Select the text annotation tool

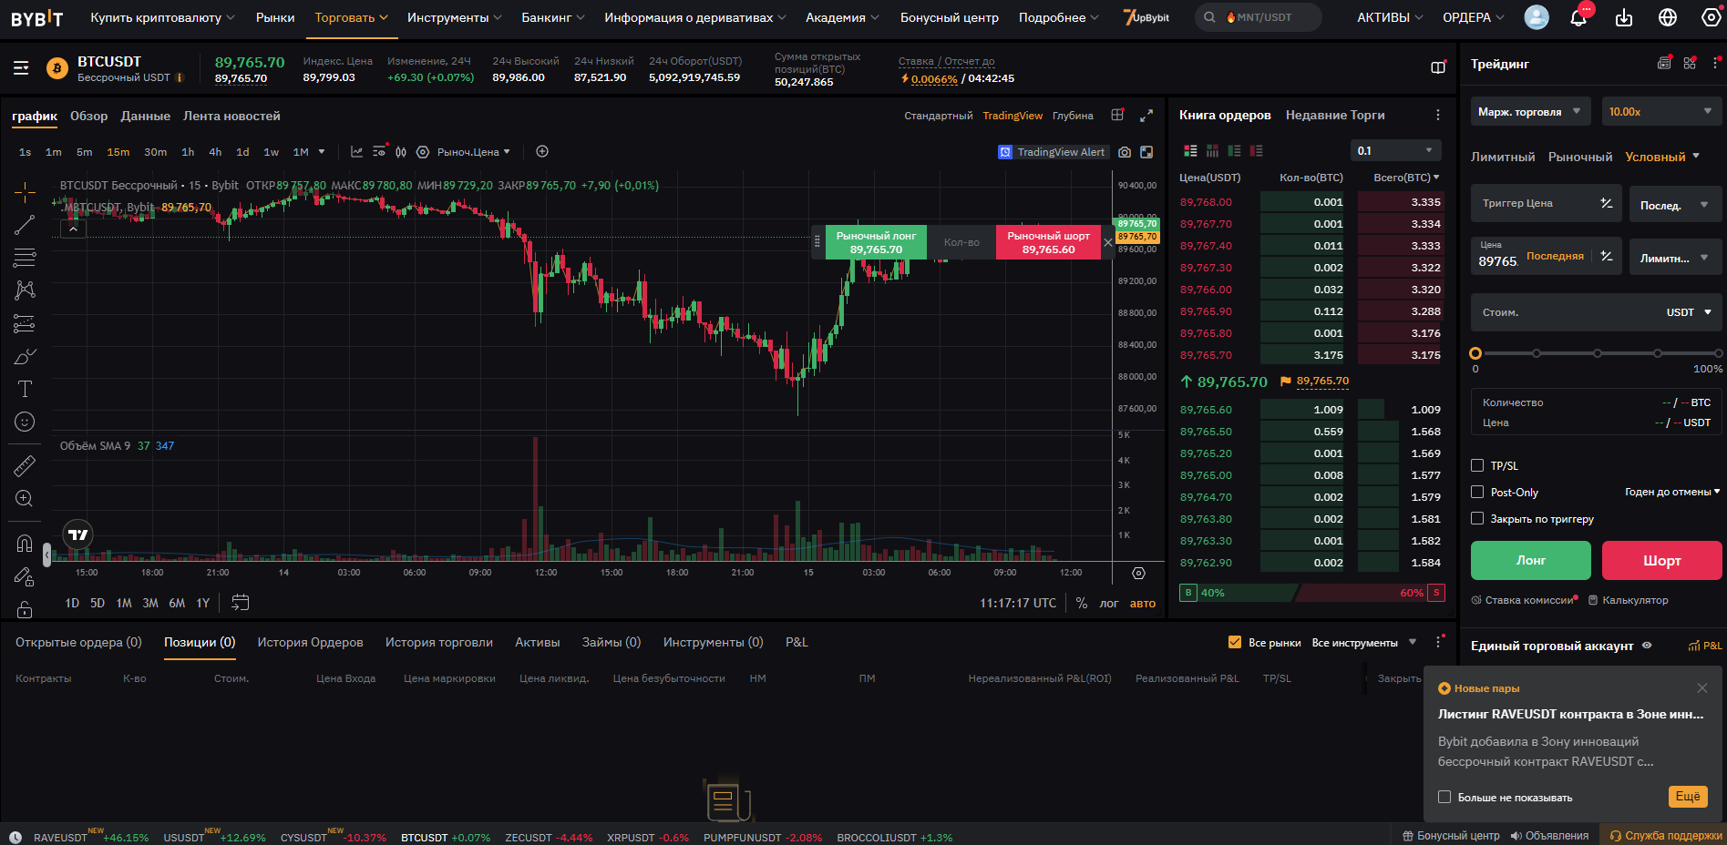pos(25,390)
